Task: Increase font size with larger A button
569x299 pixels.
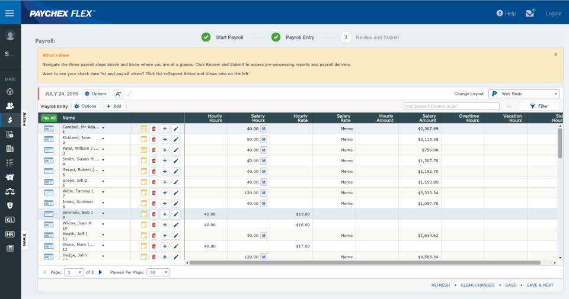Action: point(118,94)
